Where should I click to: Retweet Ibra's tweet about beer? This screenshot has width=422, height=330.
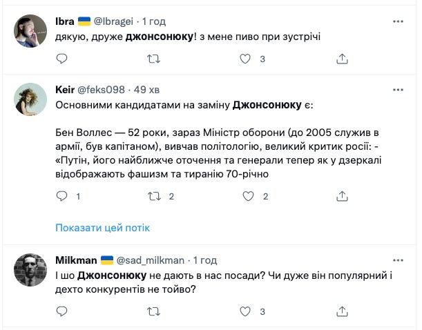tap(154, 59)
